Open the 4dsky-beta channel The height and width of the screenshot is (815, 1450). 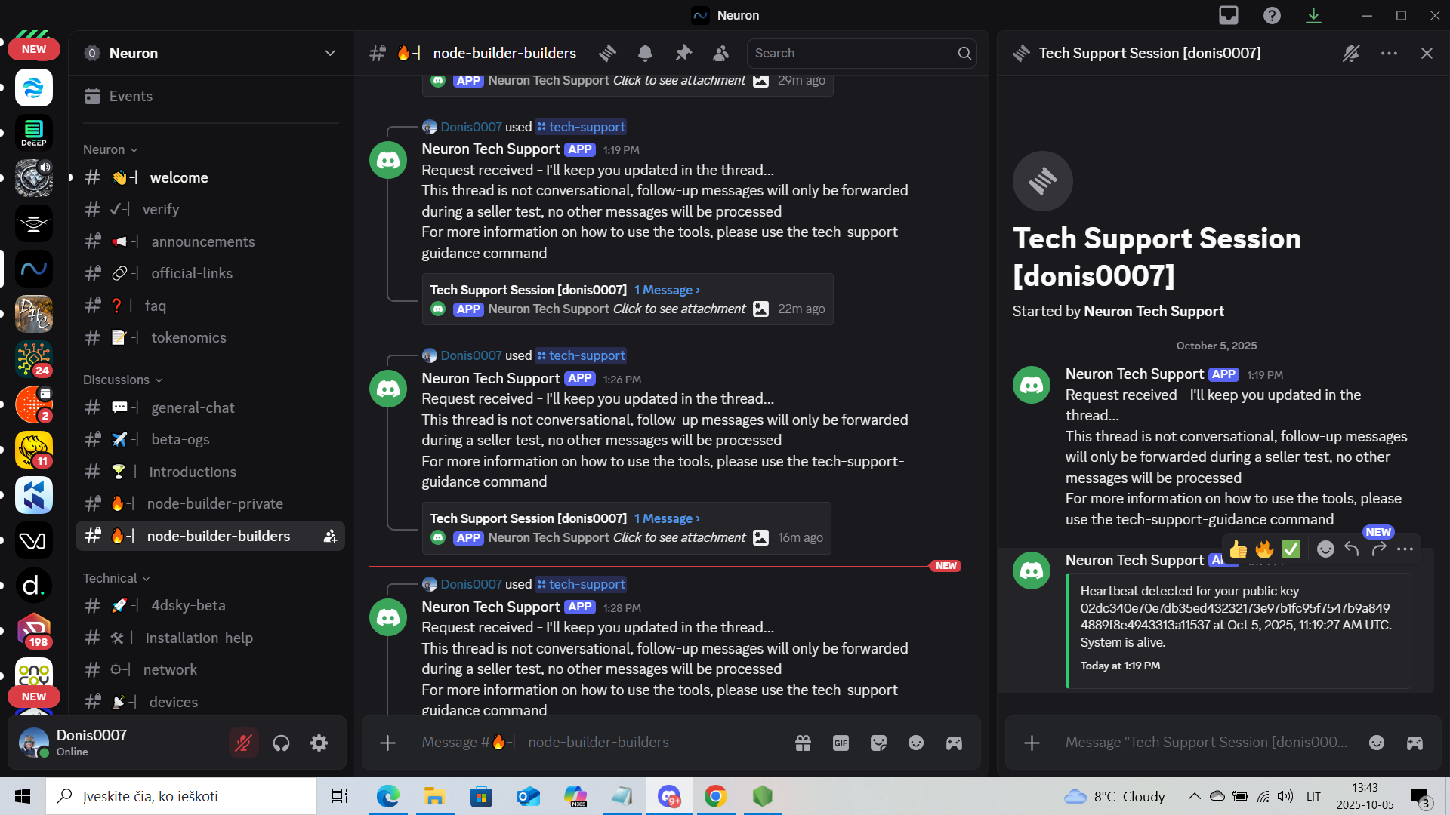click(211, 605)
